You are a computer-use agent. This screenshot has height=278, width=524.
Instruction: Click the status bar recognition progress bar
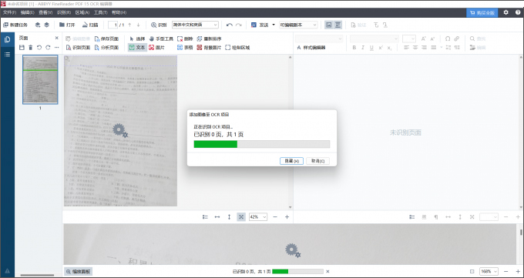pyautogui.click(x=297, y=271)
